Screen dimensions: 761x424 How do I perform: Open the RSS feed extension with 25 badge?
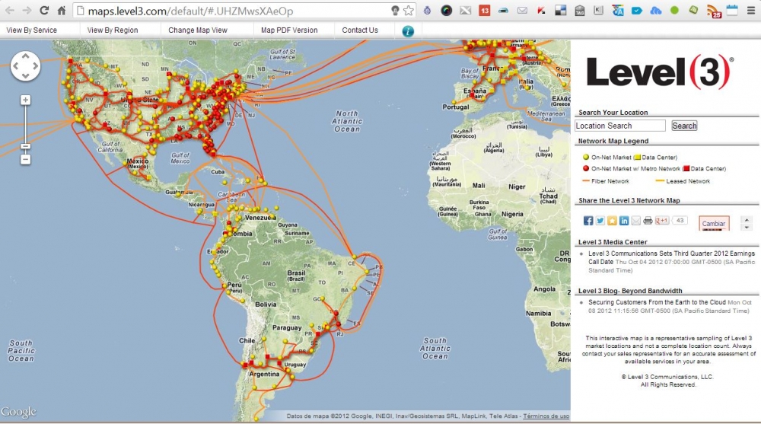click(x=714, y=11)
